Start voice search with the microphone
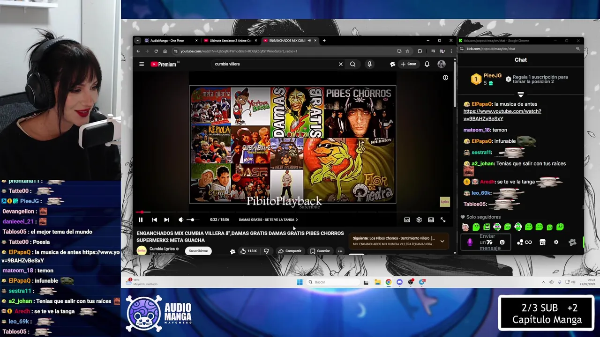Image resolution: width=600 pixels, height=337 pixels. (x=369, y=64)
